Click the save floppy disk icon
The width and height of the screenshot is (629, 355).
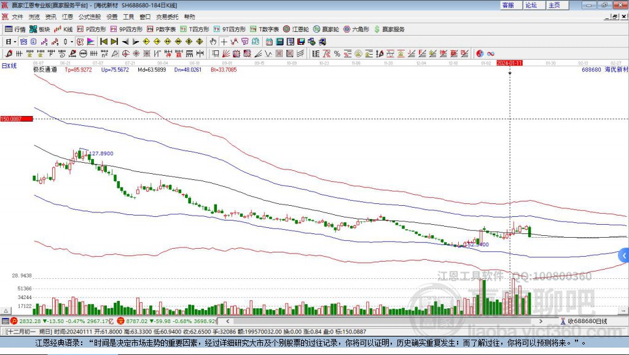pyautogui.click(x=301, y=42)
